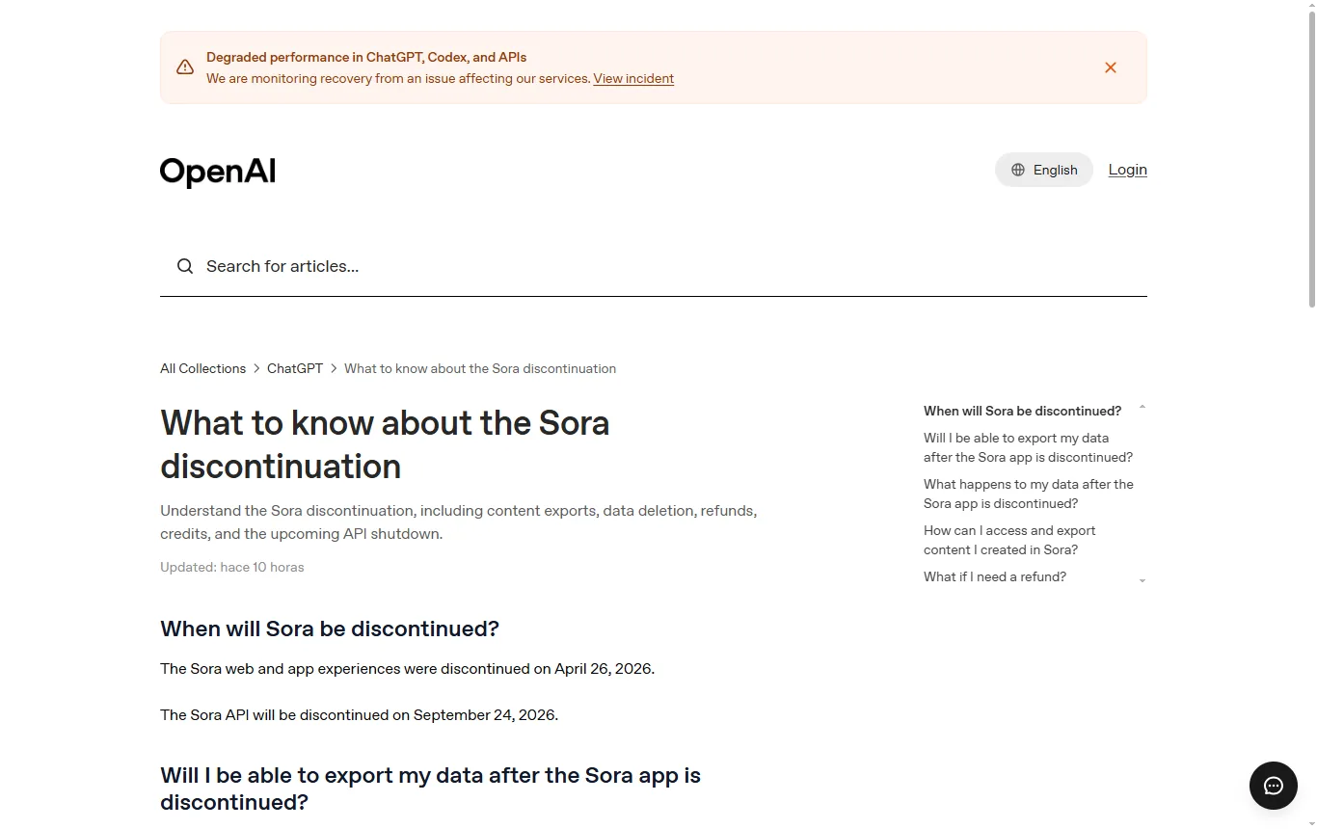The height and width of the screenshot is (829, 1317).
Task: Go to the OpenAI logo home
Action: click(x=218, y=172)
